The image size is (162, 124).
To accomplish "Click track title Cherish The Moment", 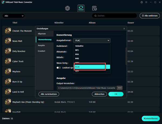I will click(x=22, y=31).
